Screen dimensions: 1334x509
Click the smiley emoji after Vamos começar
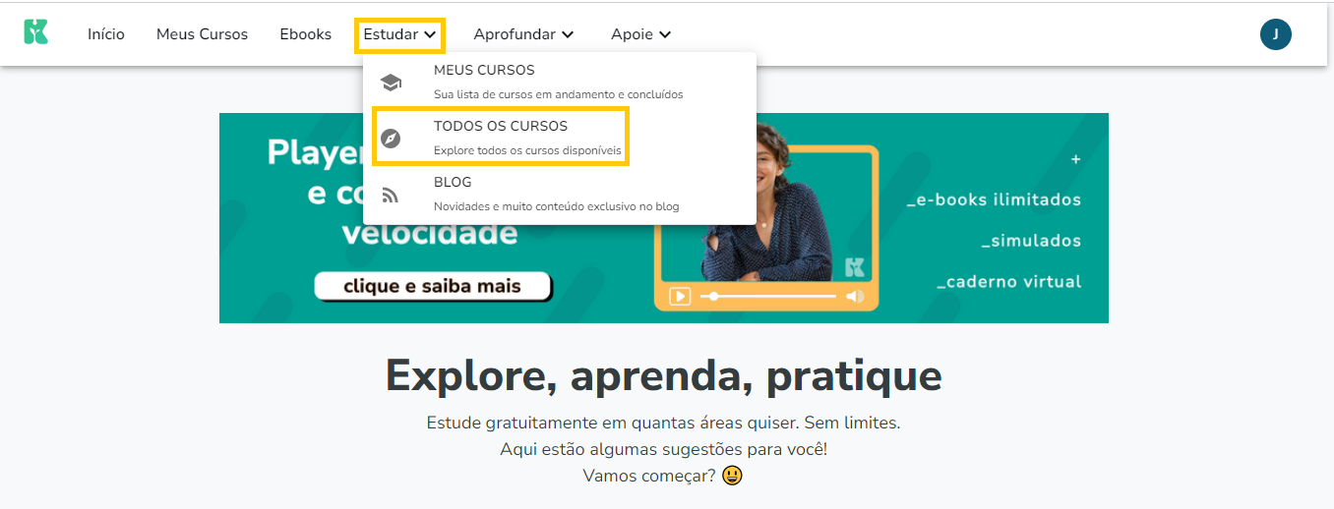(732, 476)
